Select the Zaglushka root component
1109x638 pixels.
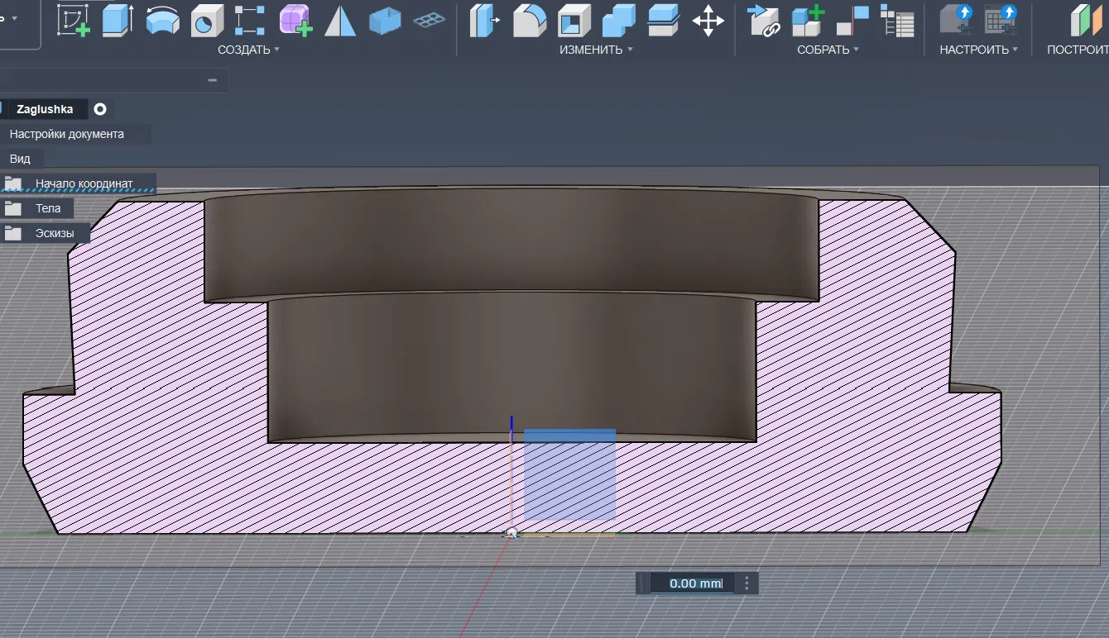tap(45, 109)
